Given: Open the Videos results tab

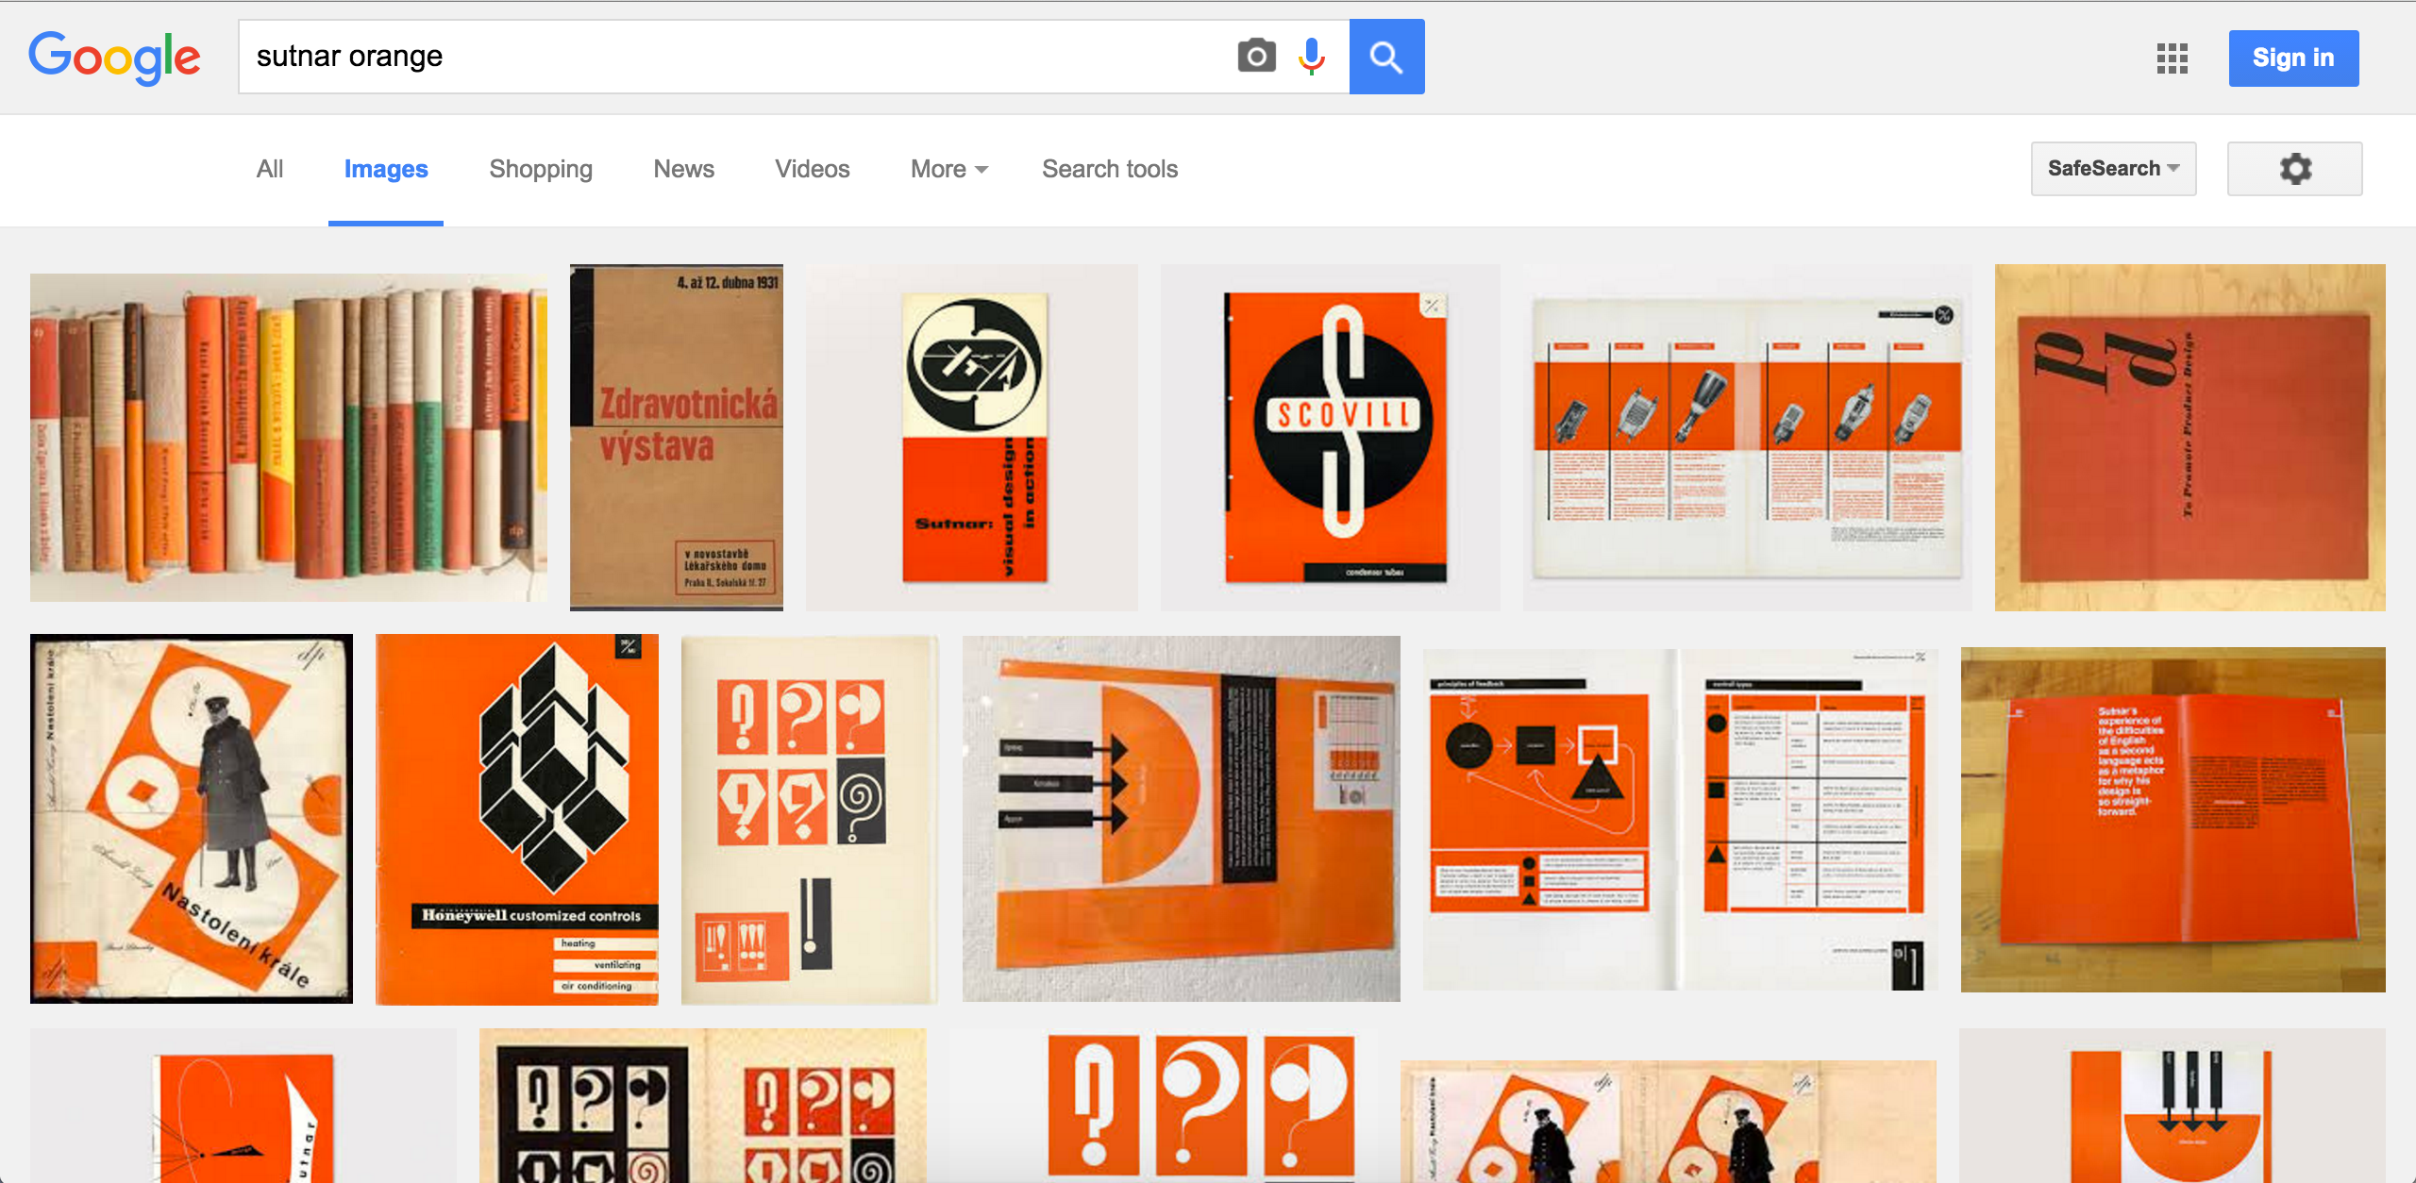Looking at the screenshot, I should 812,169.
